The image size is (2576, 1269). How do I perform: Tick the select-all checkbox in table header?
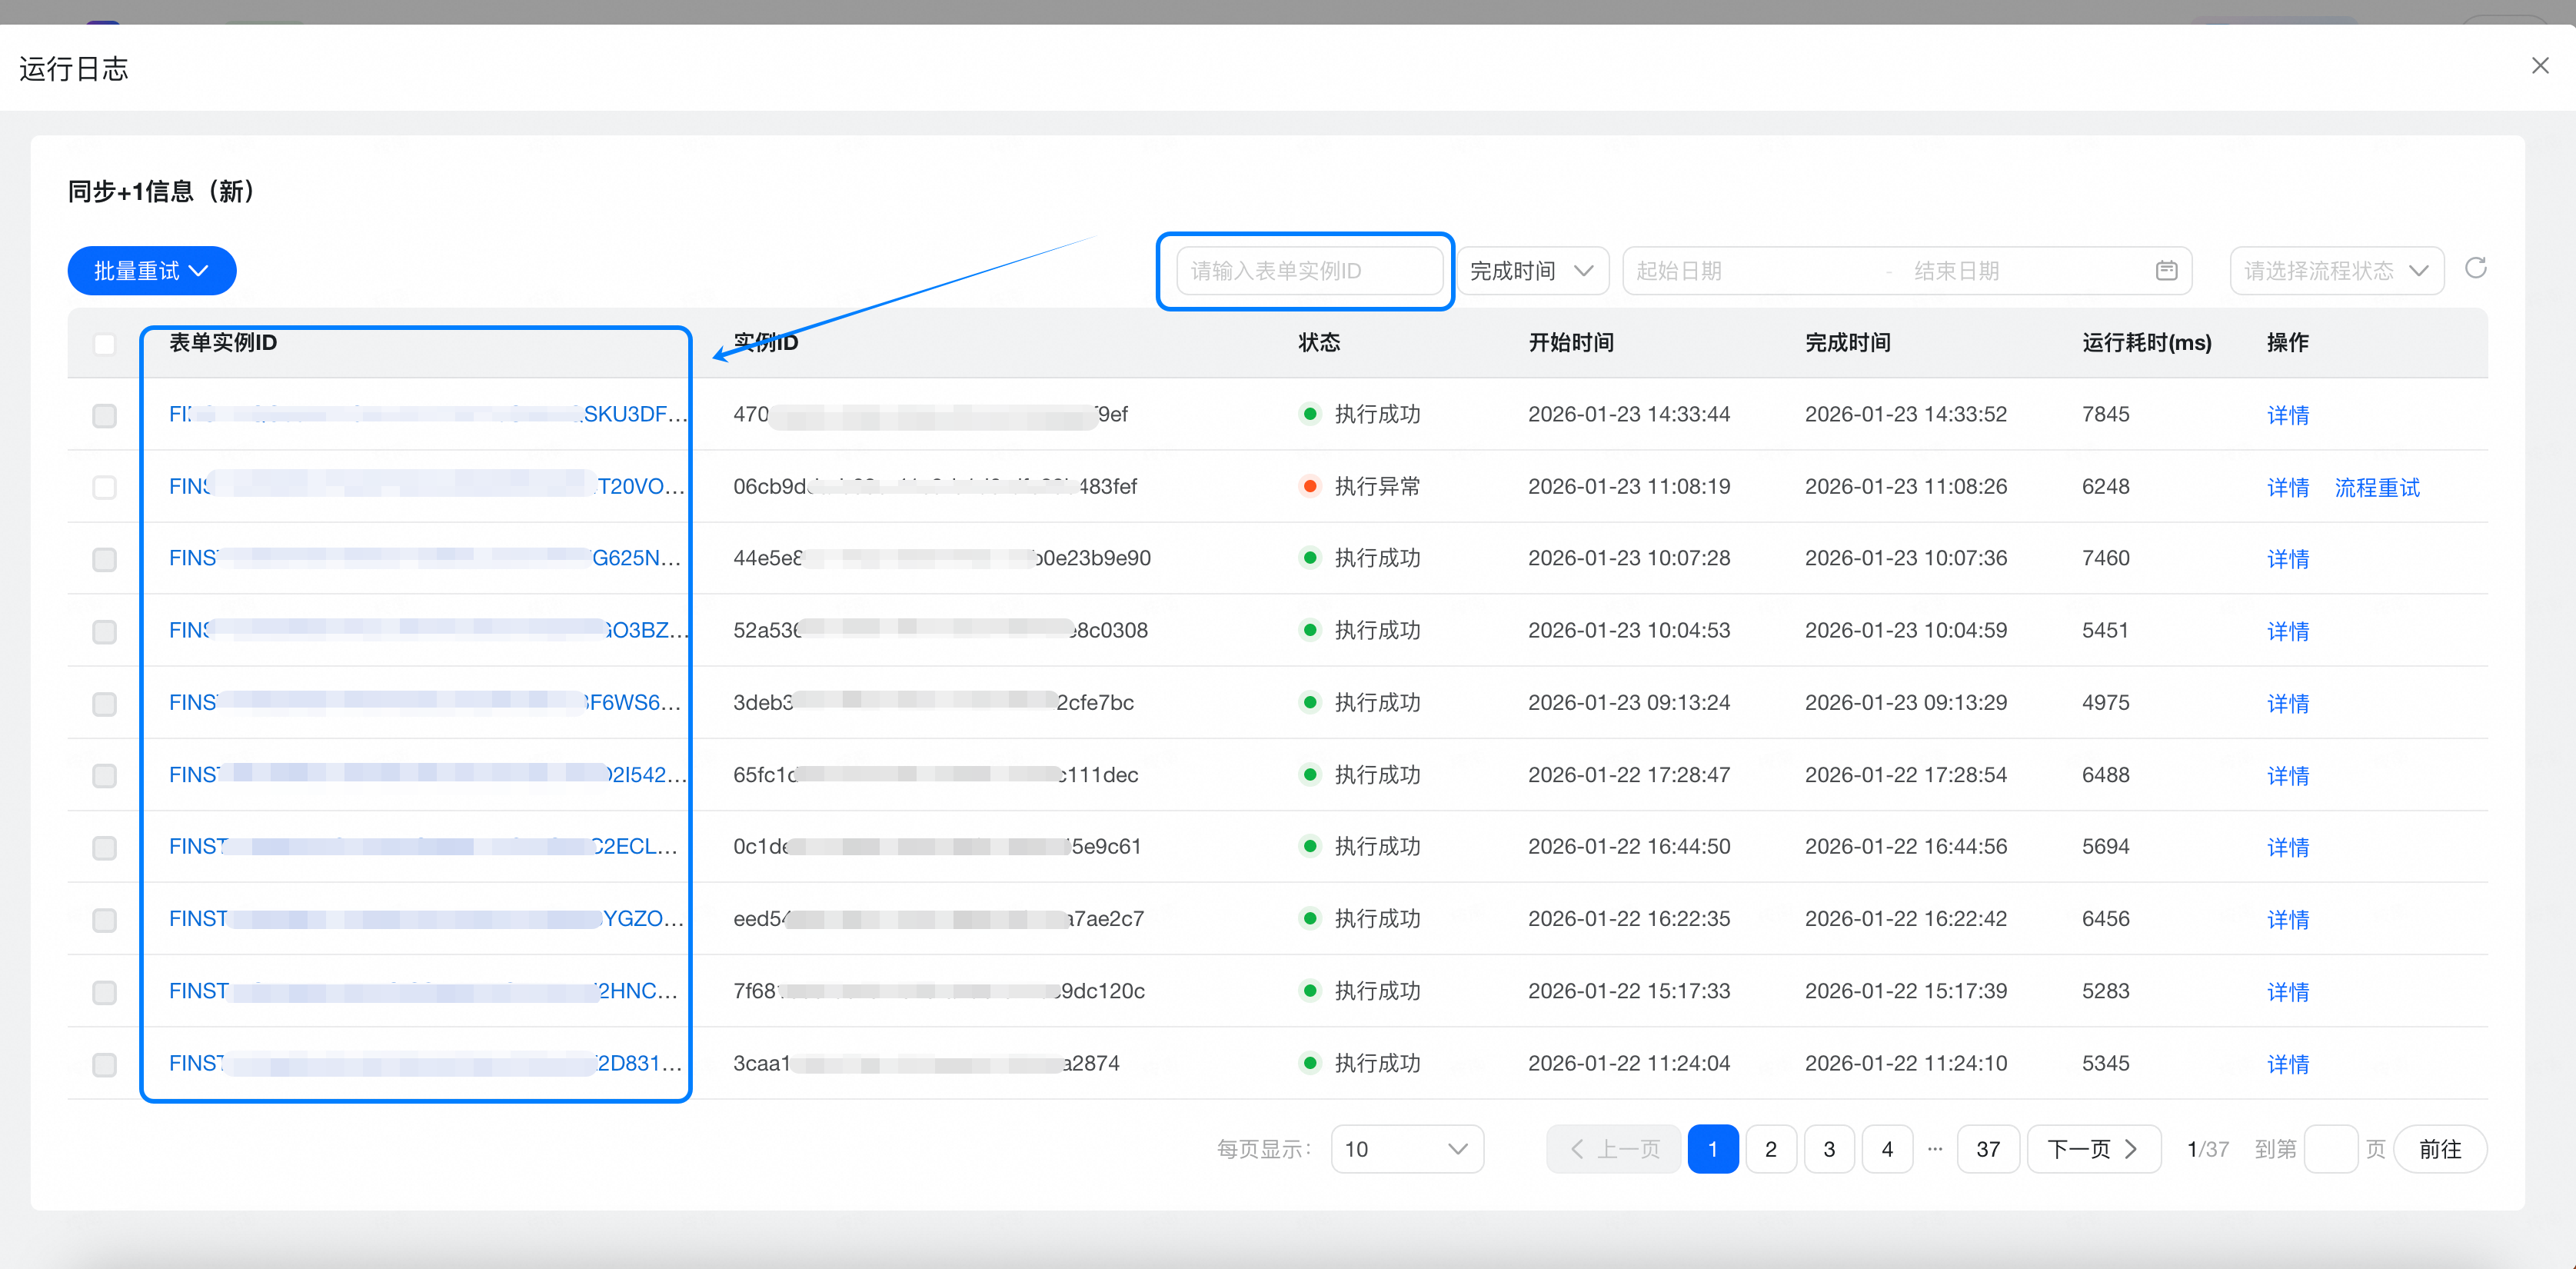tap(104, 344)
